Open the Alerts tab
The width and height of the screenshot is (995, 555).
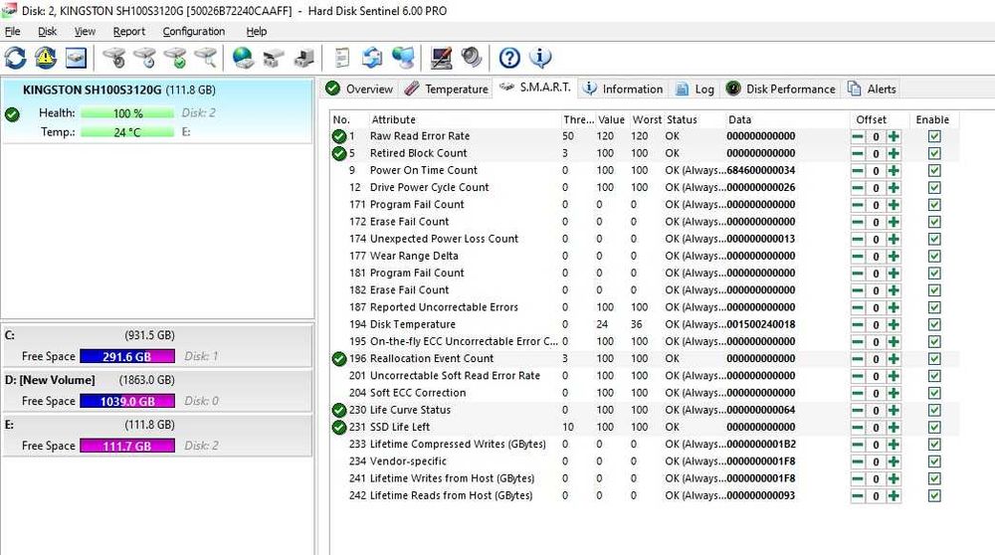pos(873,89)
